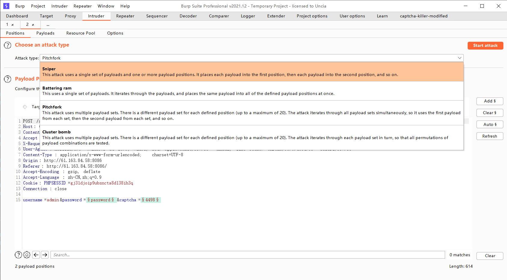This screenshot has width=507, height=280.
Task: Open the Payloads sub-tab
Action: 45,33
